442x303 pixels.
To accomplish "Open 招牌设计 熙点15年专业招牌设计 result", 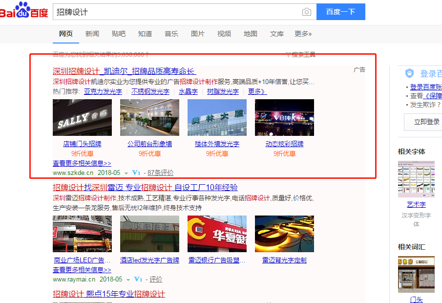I will coord(109,294).
